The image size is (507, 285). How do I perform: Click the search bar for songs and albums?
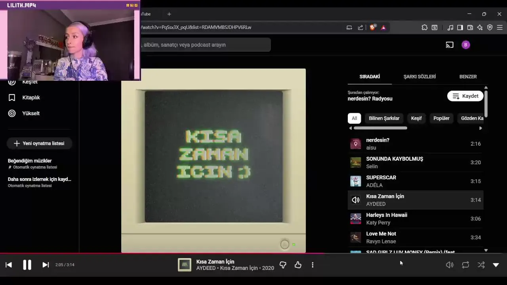206,45
